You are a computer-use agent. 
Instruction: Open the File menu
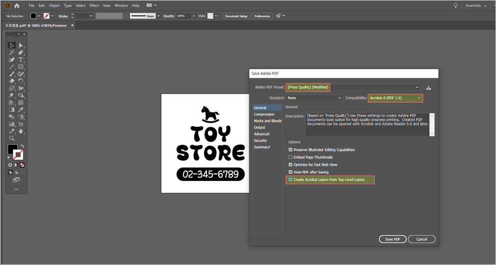click(31, 5)
